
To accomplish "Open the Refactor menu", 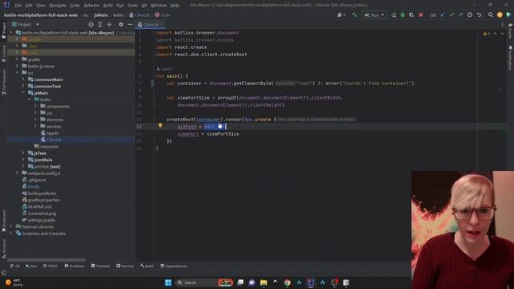I will 91,6.
